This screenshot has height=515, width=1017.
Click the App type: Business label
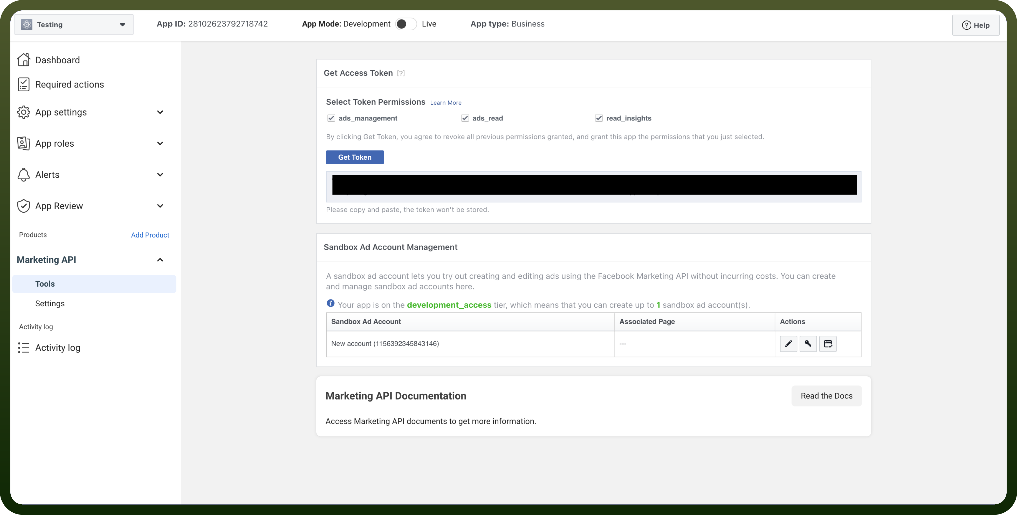click(507, 24)
